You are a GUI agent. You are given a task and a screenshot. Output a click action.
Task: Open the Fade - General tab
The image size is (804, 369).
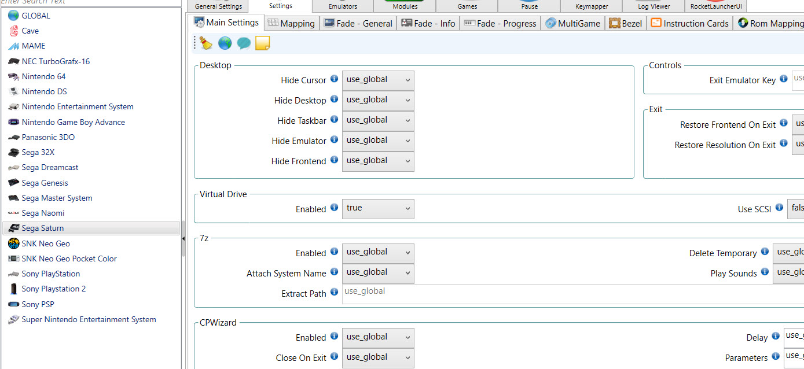pyautogui.click(x=358, y=23)
